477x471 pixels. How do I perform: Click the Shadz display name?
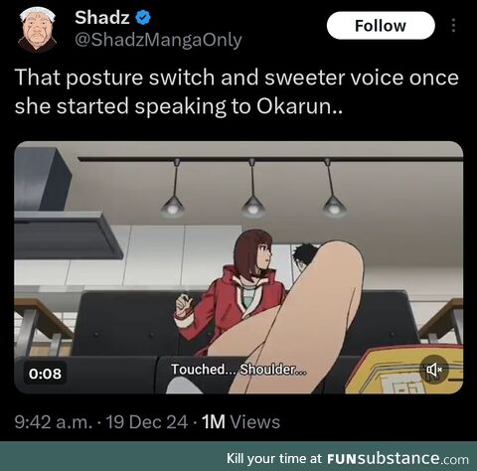(102, 18)
